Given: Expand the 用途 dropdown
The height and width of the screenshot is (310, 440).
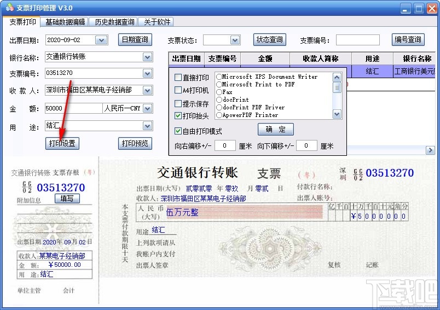Looking at the screenshot, I should tap(147, 126).
